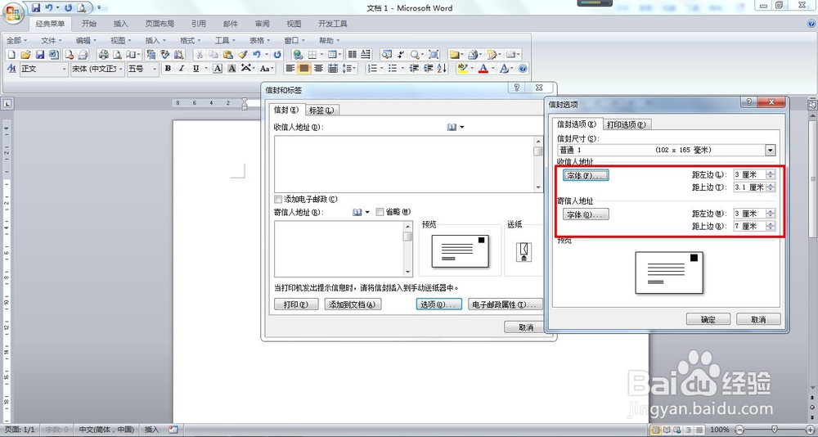Click the zoom out minus button

click(739, 430)
